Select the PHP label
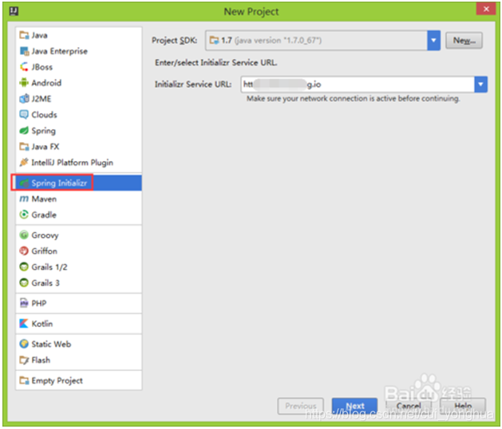 pyautogui.click(x=39, y=303)
